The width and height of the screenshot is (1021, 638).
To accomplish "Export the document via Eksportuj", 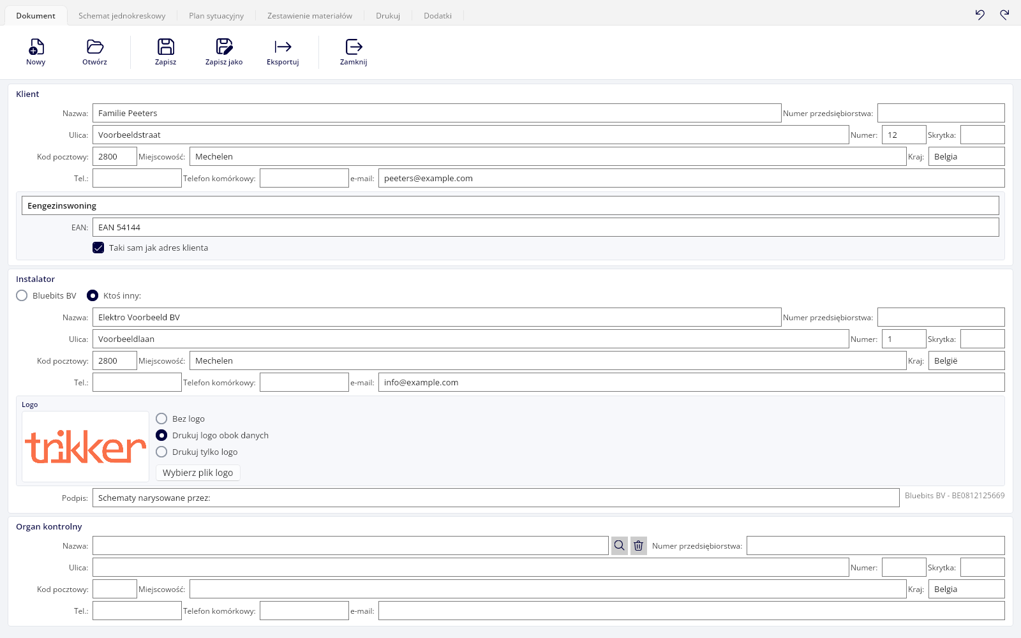I will (x=283, y=52).
